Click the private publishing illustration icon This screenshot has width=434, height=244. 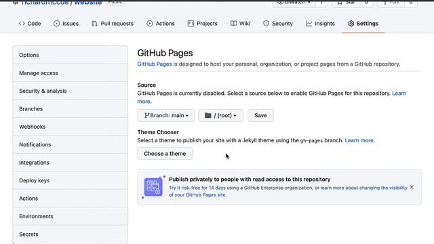[x=153, y=187]
